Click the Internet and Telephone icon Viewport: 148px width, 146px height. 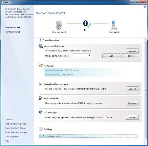point(41,46)
